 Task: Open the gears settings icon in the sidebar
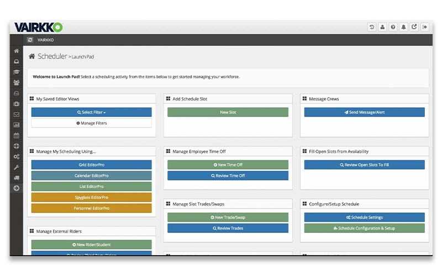tap(17, 157)
